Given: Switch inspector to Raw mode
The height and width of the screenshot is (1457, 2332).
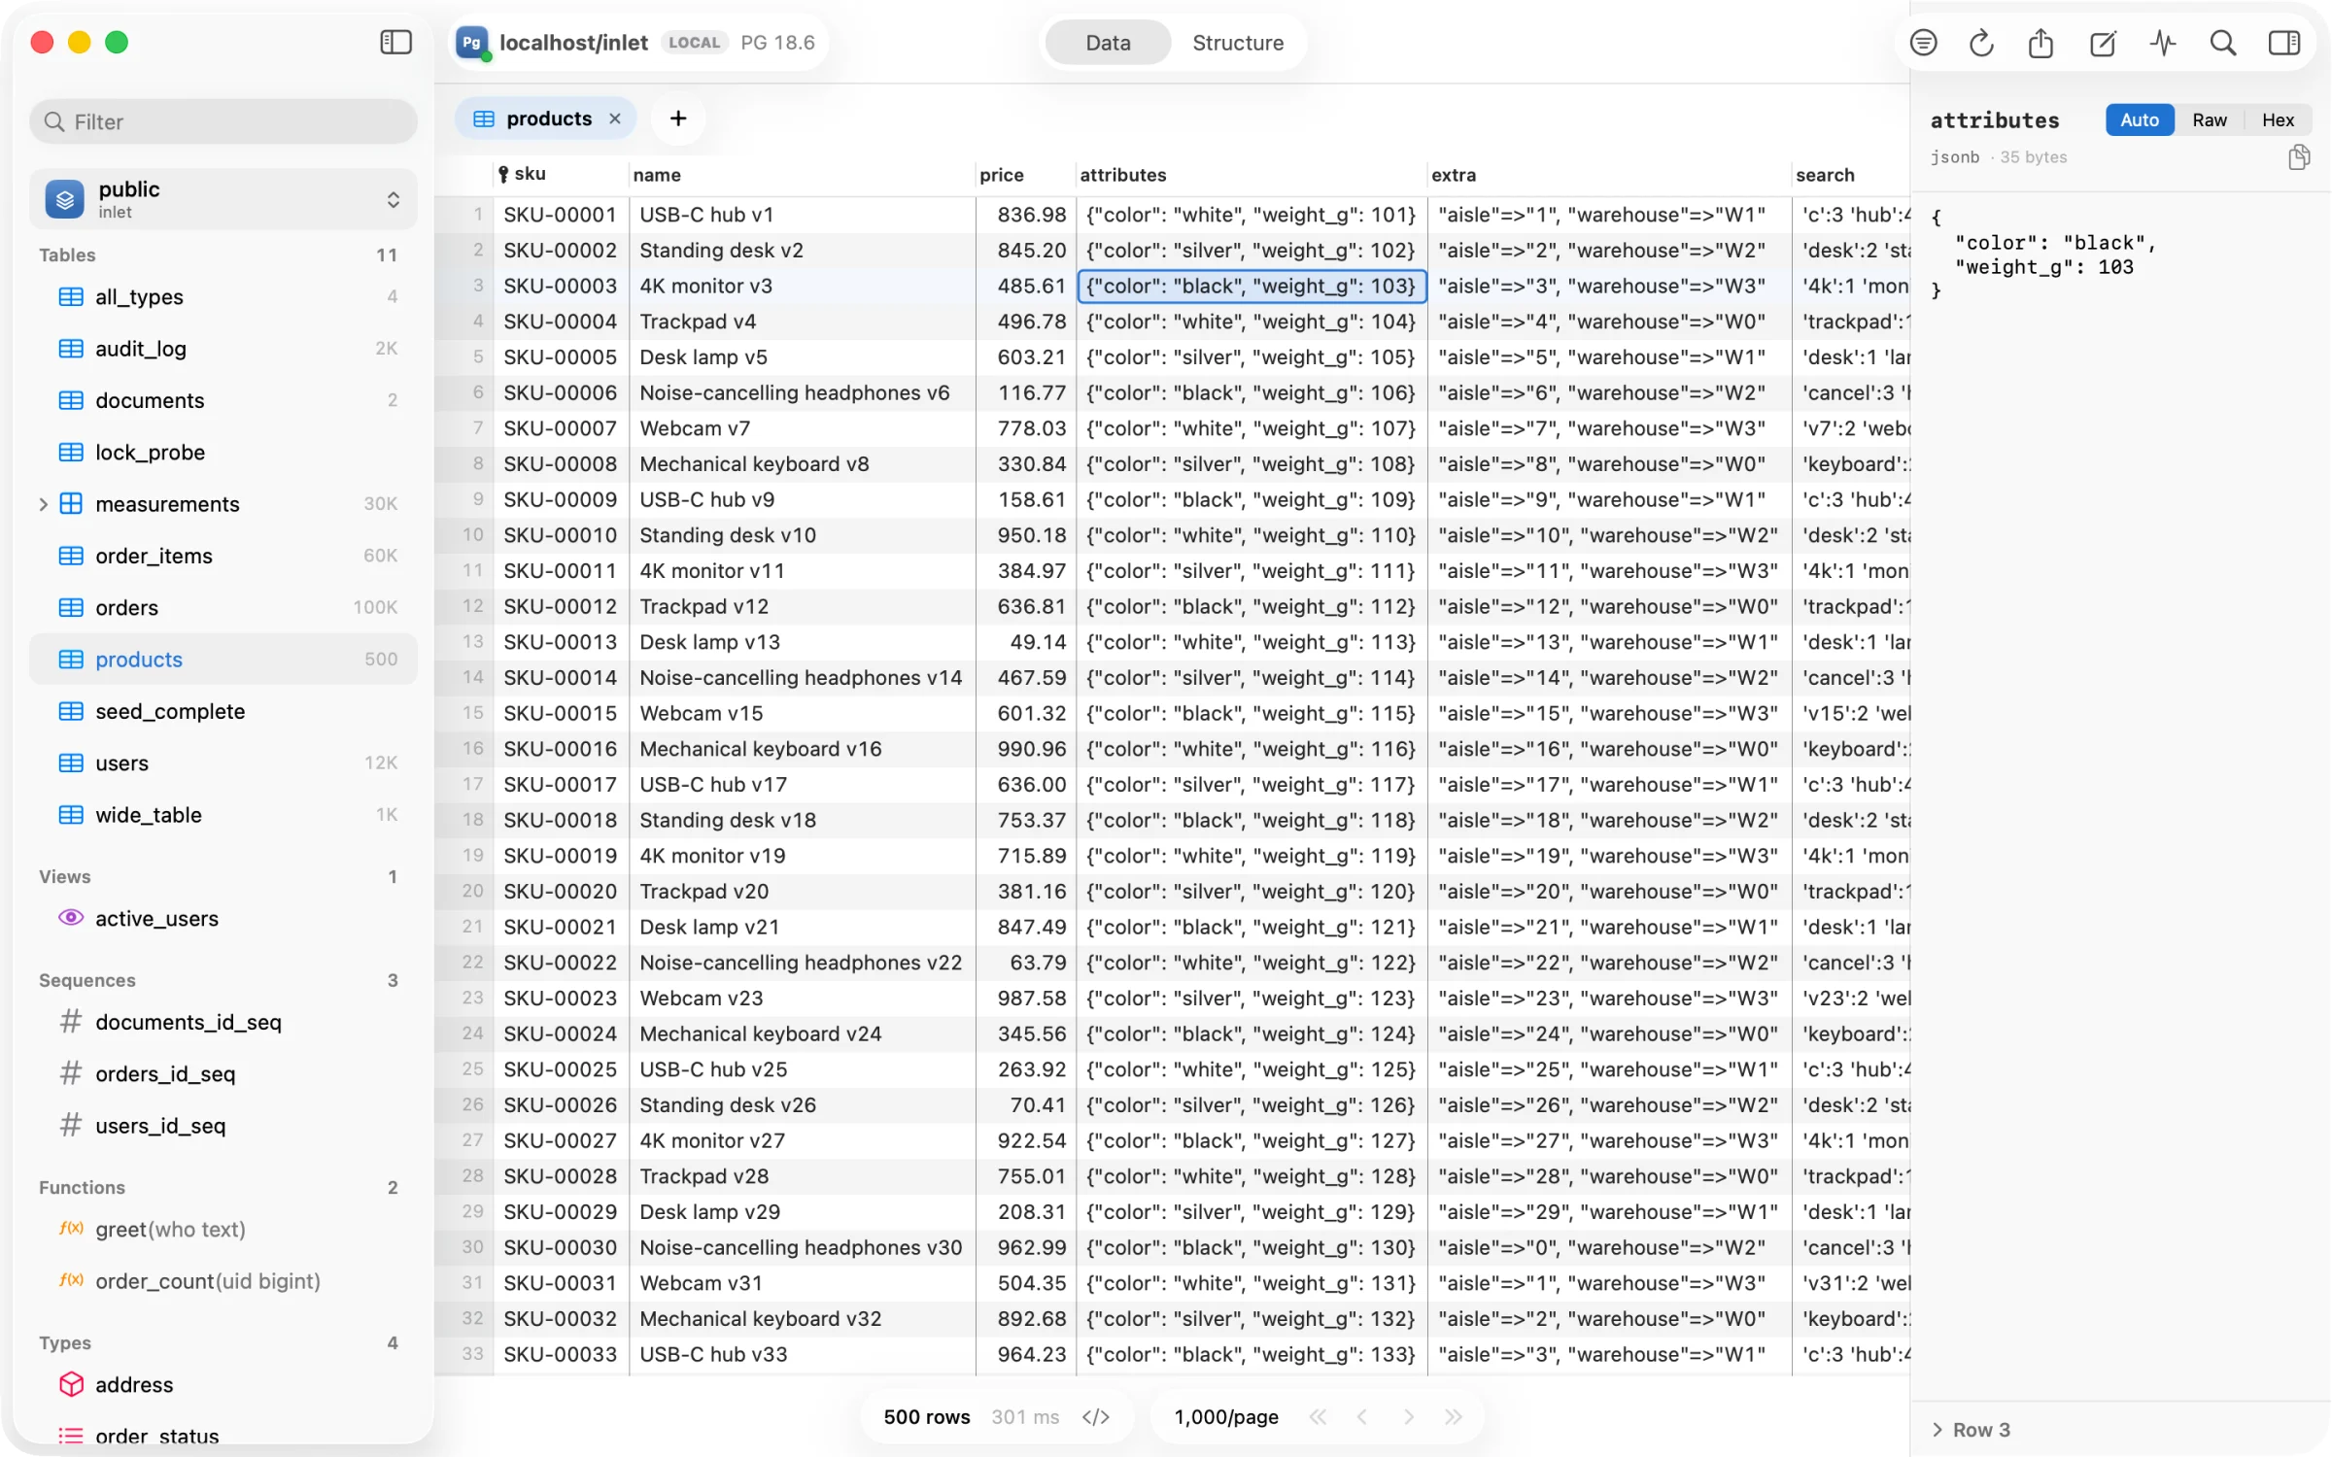Looking at the screenshot, I should pyautogui.click(x=2210, y=119).
